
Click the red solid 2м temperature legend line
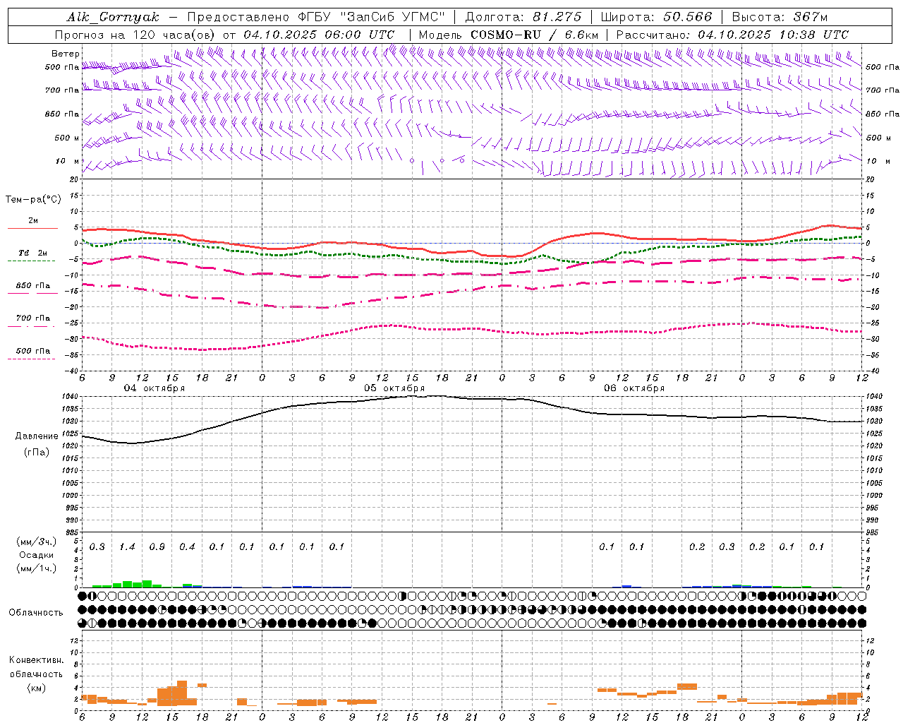pos(32,228)
